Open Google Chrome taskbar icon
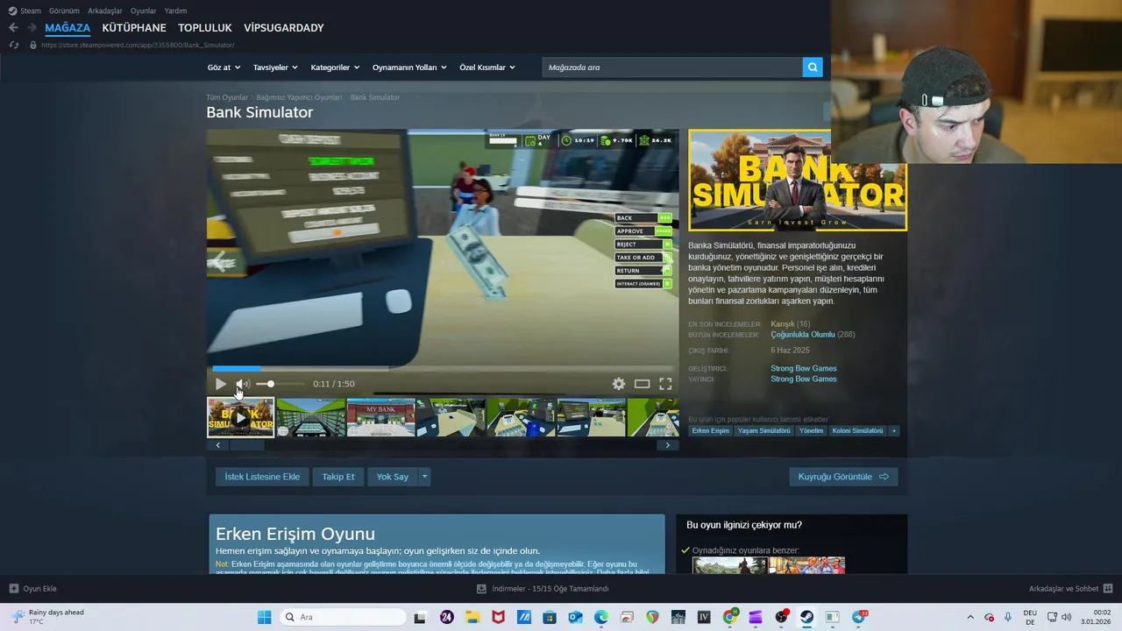The width and height of the screenshot is (1122, 631). coord(729,617)
